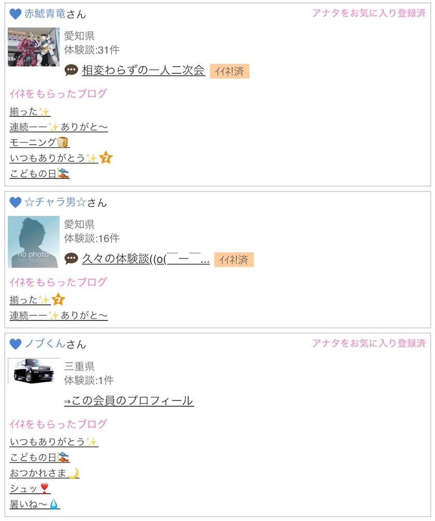
Task: Click the orange star after いつもありがとう
Action: coord(106,157)
